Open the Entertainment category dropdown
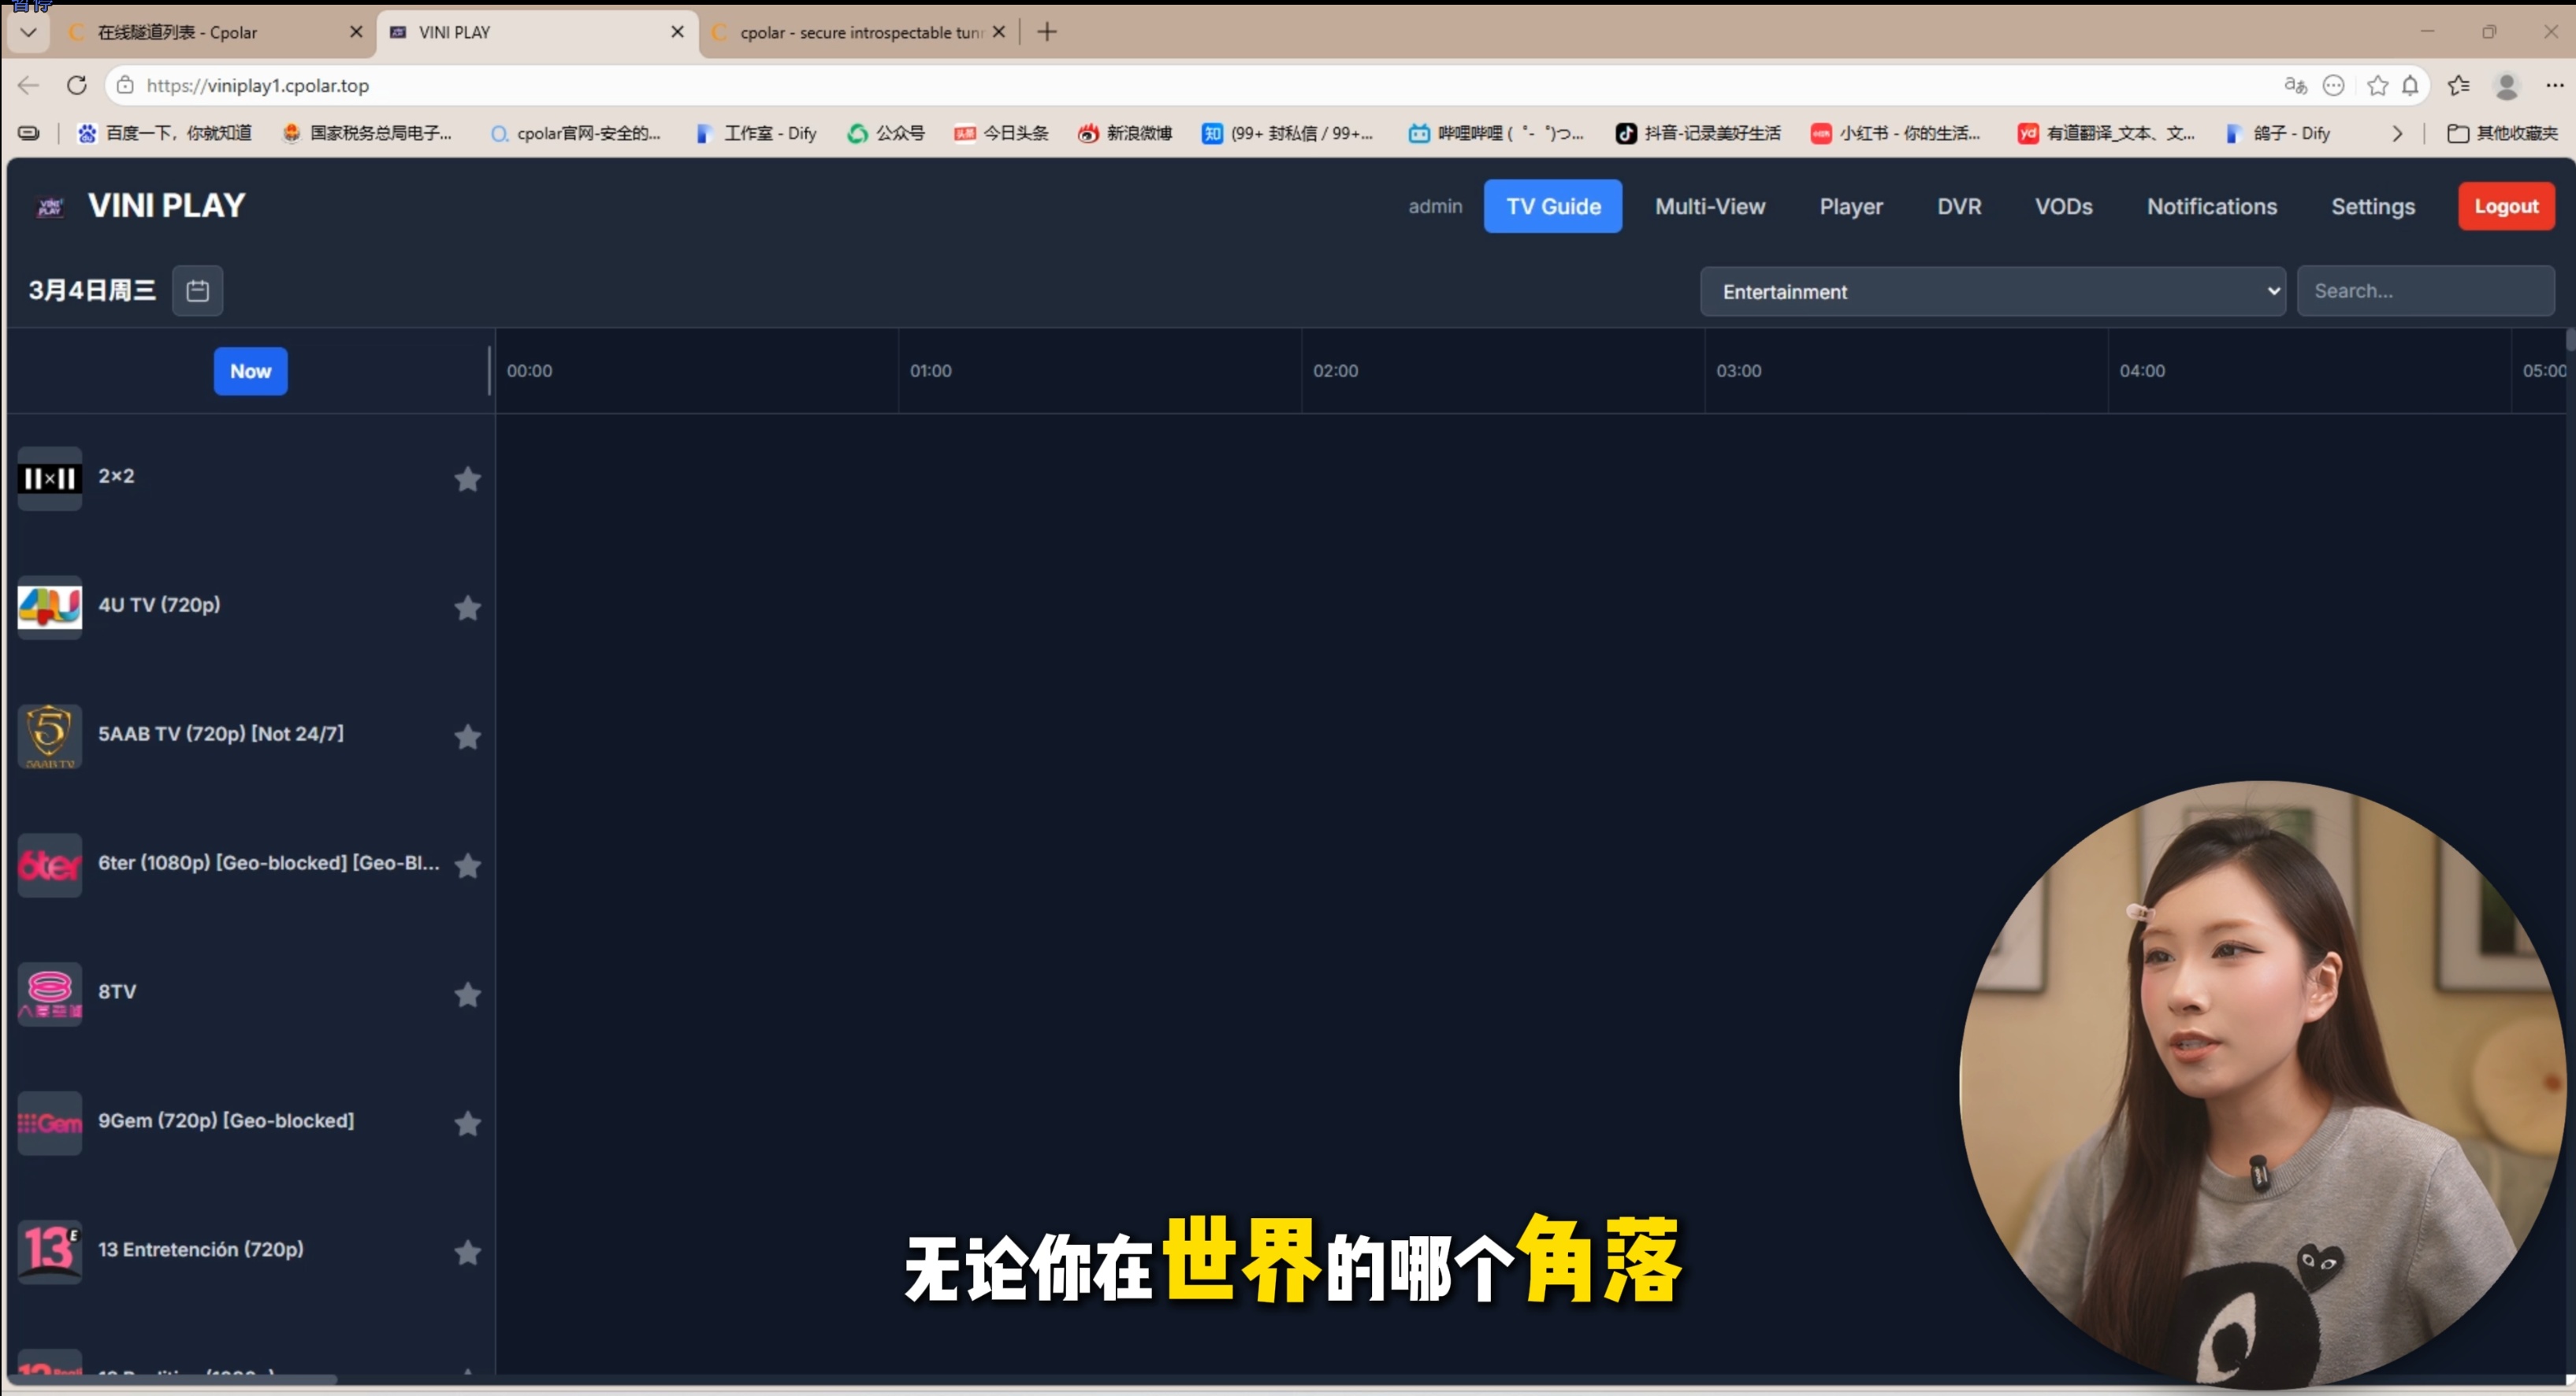The height and width of the screenshot is (1396, 2576). tap(1991, 292)
